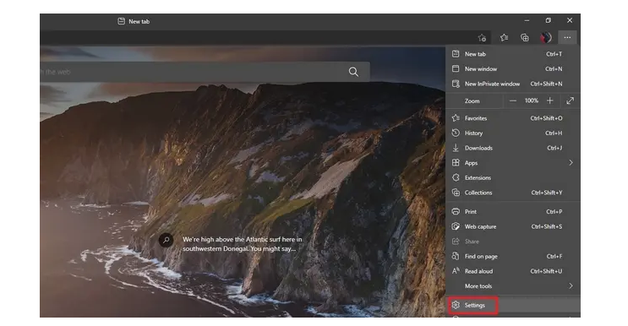This screenshot has height=326, width=628.
Task: Click the Extensions puzzle icon
Action: 456,177
